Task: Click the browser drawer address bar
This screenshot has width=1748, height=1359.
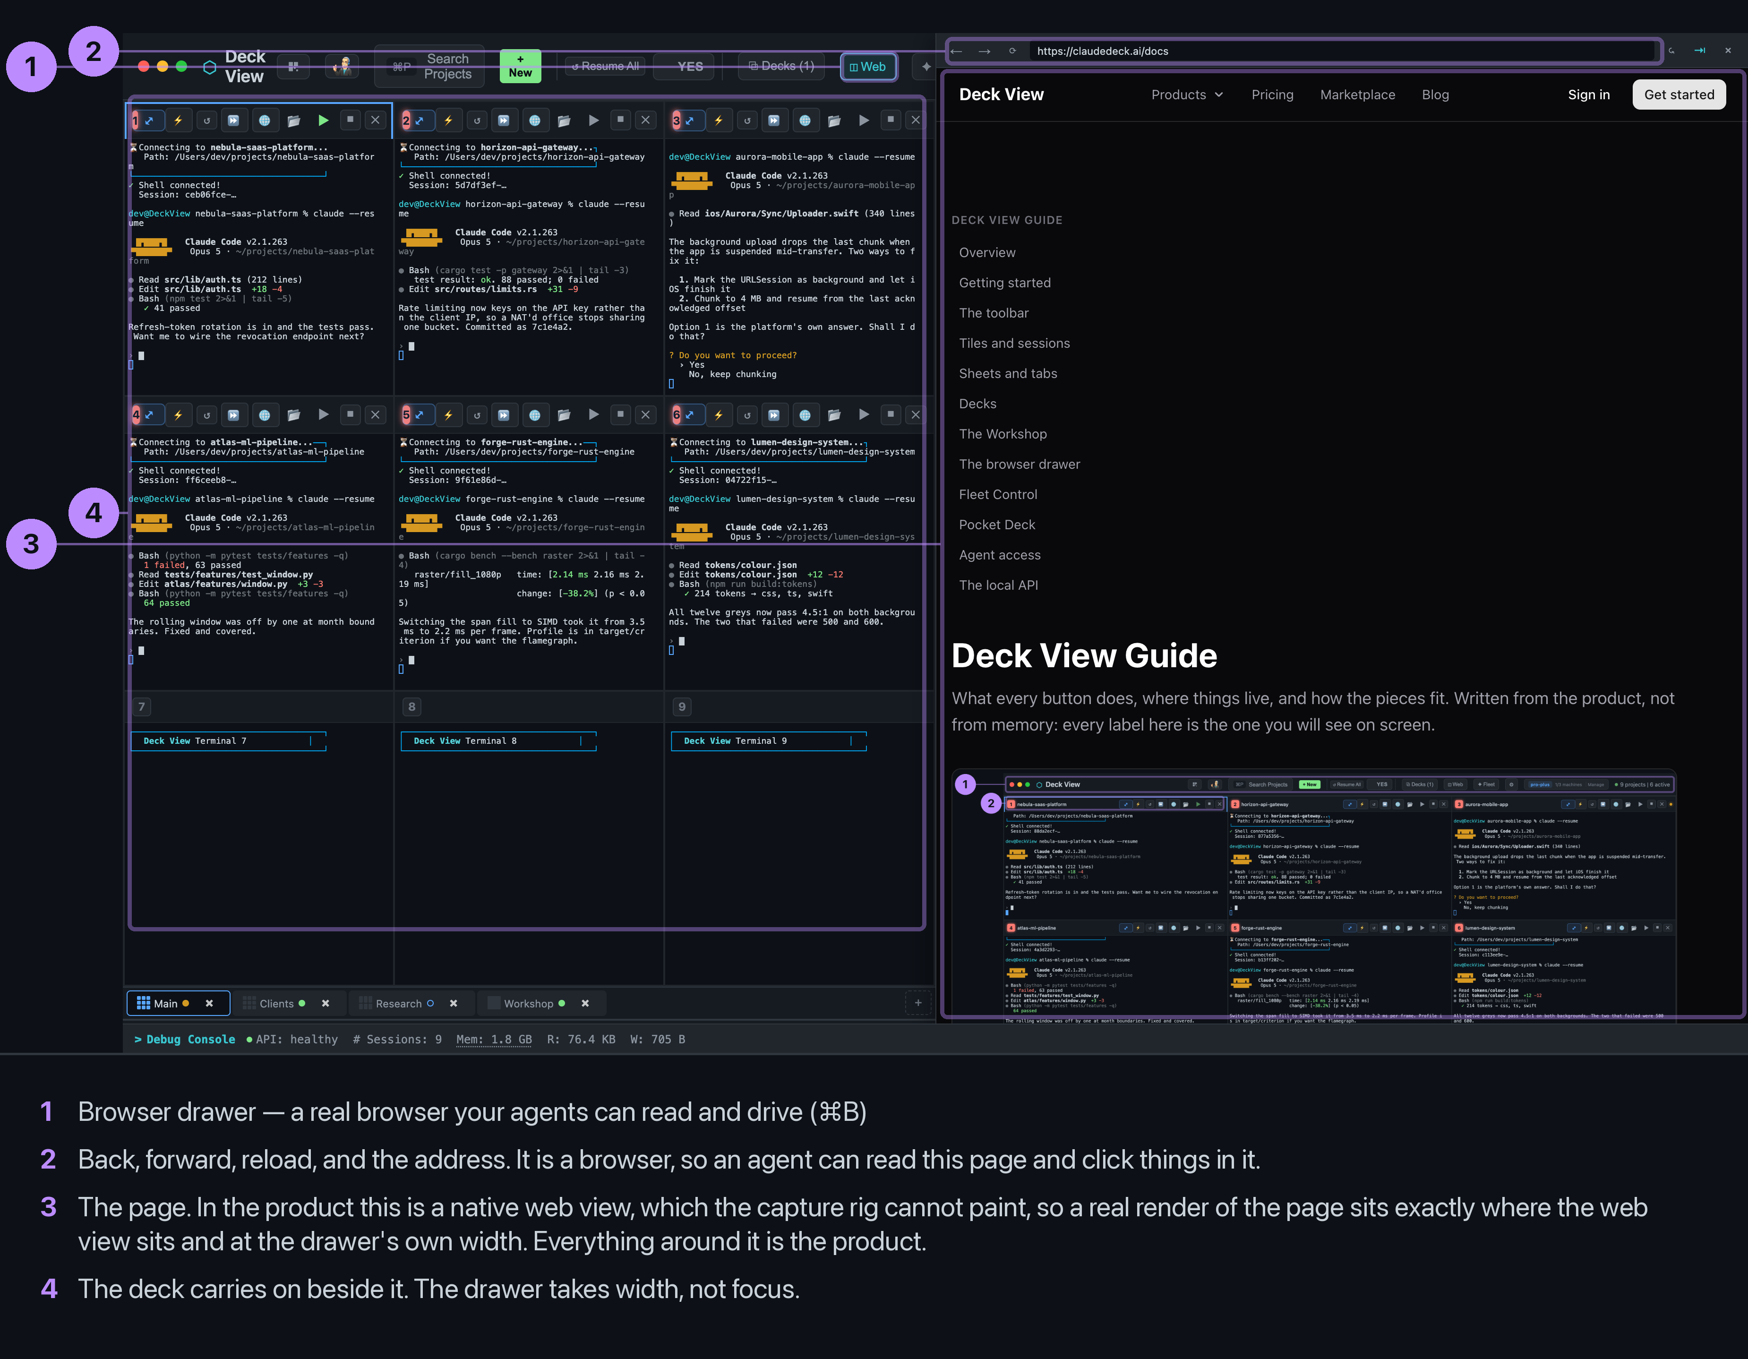Action: point(1341,51)
